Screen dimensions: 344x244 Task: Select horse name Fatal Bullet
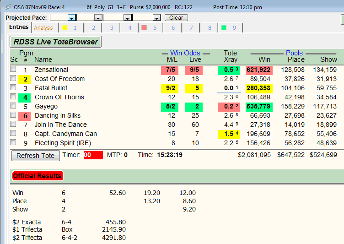(51, 88)
